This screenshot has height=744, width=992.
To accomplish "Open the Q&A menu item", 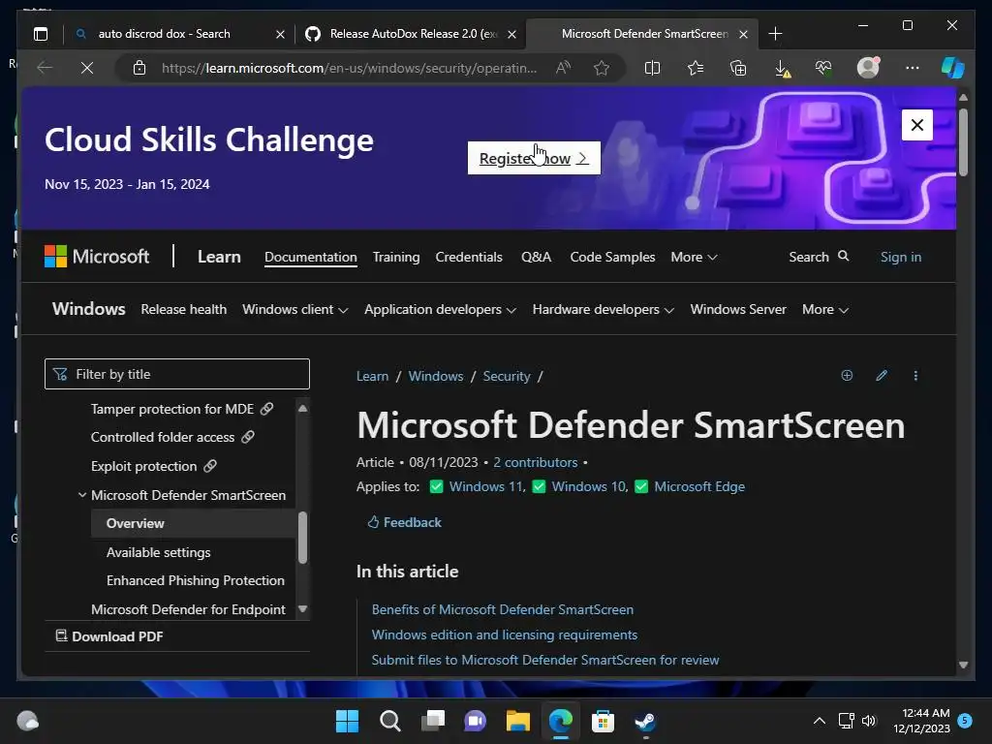I will tap(536, 257).
